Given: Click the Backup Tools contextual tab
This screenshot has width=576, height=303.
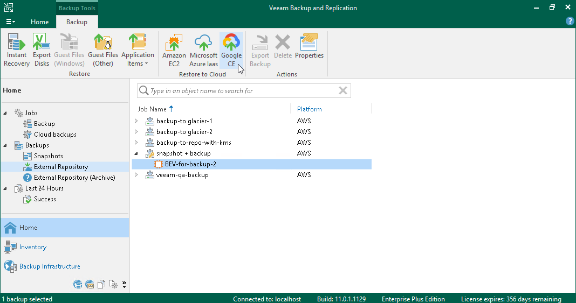Looking at the screenshot, I should (x=77, y=8).
